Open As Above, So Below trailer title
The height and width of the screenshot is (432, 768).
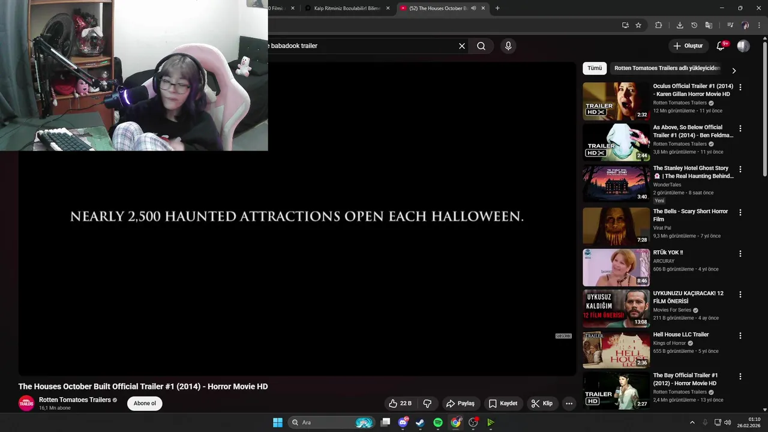(693, 131)
